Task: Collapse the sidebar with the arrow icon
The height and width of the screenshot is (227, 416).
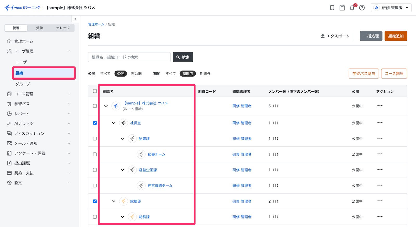Action: 75,19
